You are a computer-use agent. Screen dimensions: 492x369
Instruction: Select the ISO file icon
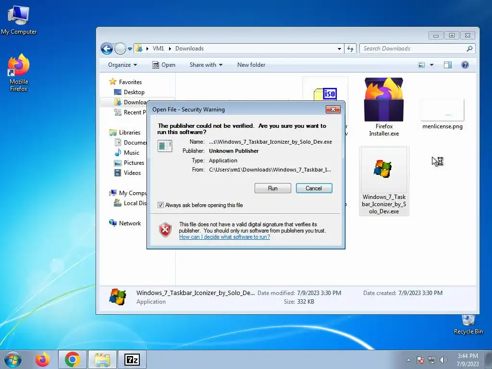click(x=325, y=94)
